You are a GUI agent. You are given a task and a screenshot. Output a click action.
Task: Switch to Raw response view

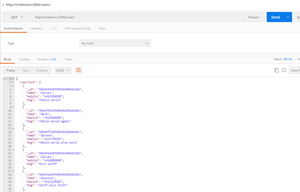point(26,70)
